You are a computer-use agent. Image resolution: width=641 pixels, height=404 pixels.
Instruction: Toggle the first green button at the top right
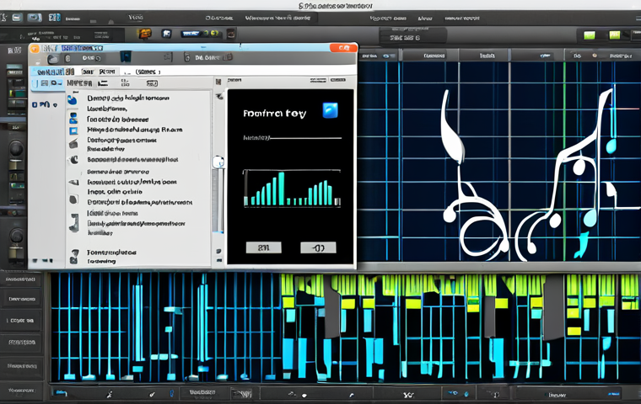click(x=589, y=35)
